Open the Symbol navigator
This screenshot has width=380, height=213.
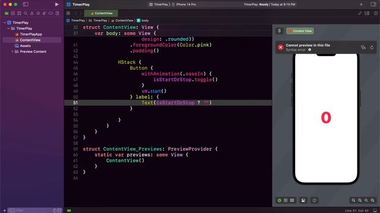point(19,13)
